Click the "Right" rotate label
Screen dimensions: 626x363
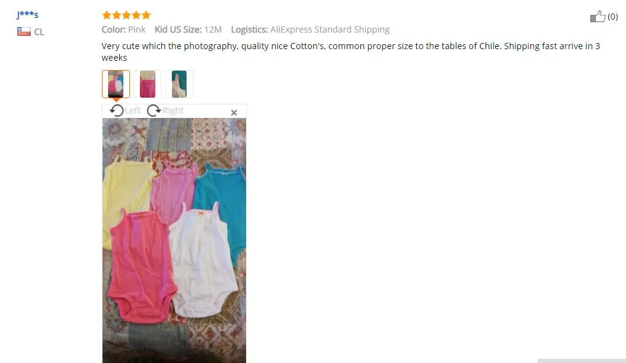click(x=173, y=111)
